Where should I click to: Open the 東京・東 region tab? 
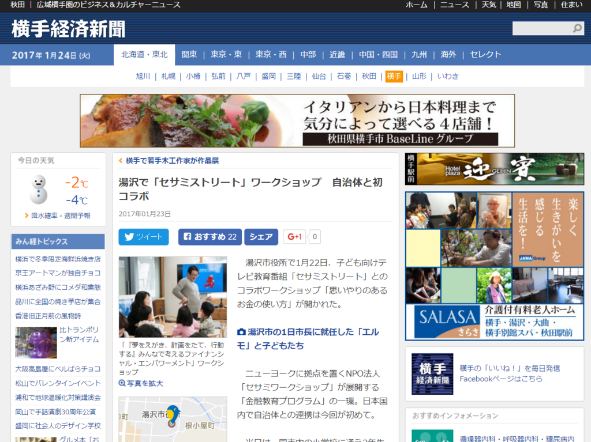point(226,55)
